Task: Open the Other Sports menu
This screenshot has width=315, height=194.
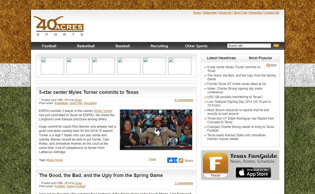Action: pyautogui.click(x=196, y=46)
